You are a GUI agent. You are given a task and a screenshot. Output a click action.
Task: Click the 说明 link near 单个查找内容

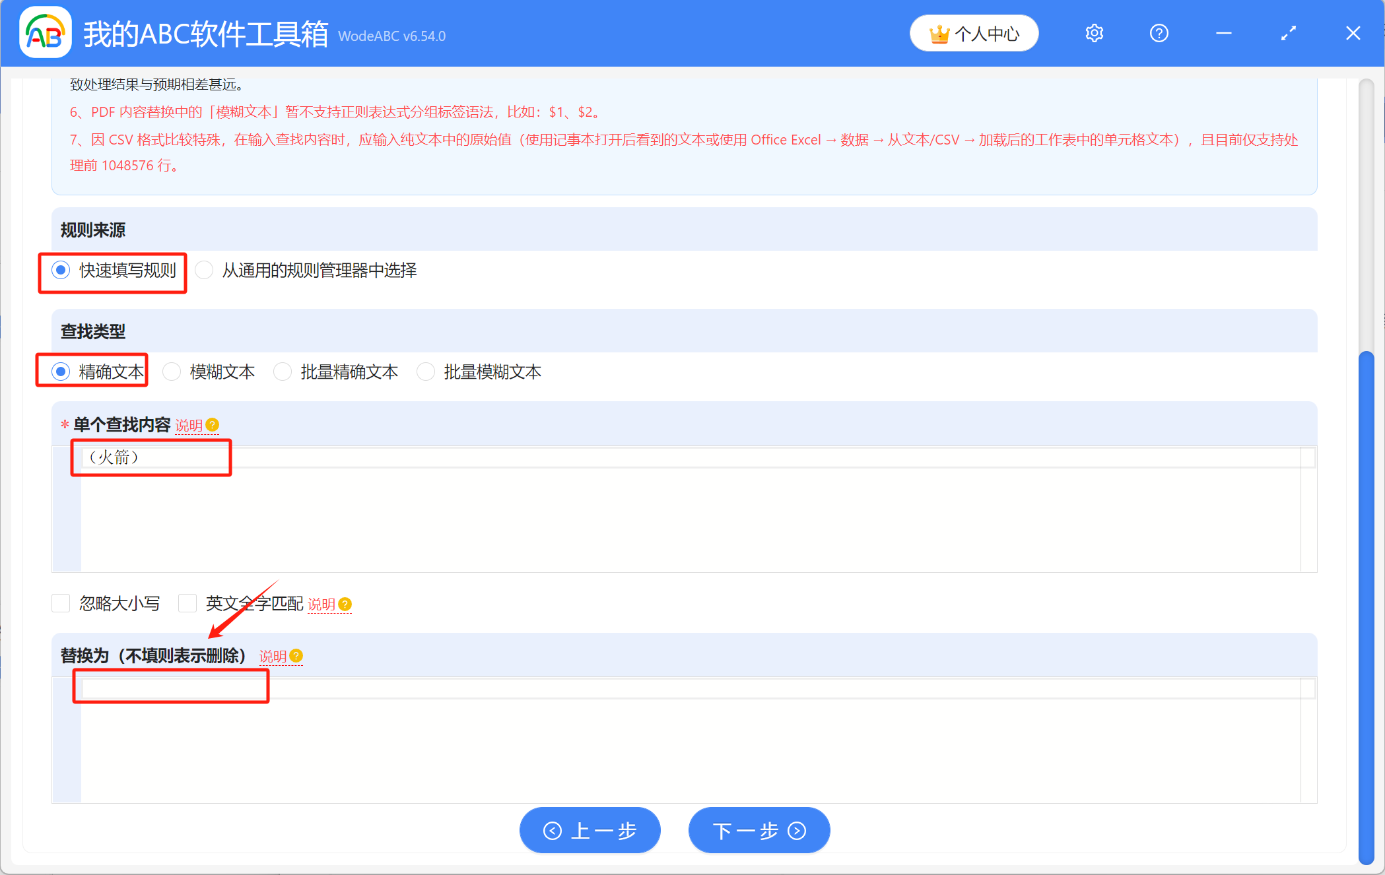click(189, 425)
